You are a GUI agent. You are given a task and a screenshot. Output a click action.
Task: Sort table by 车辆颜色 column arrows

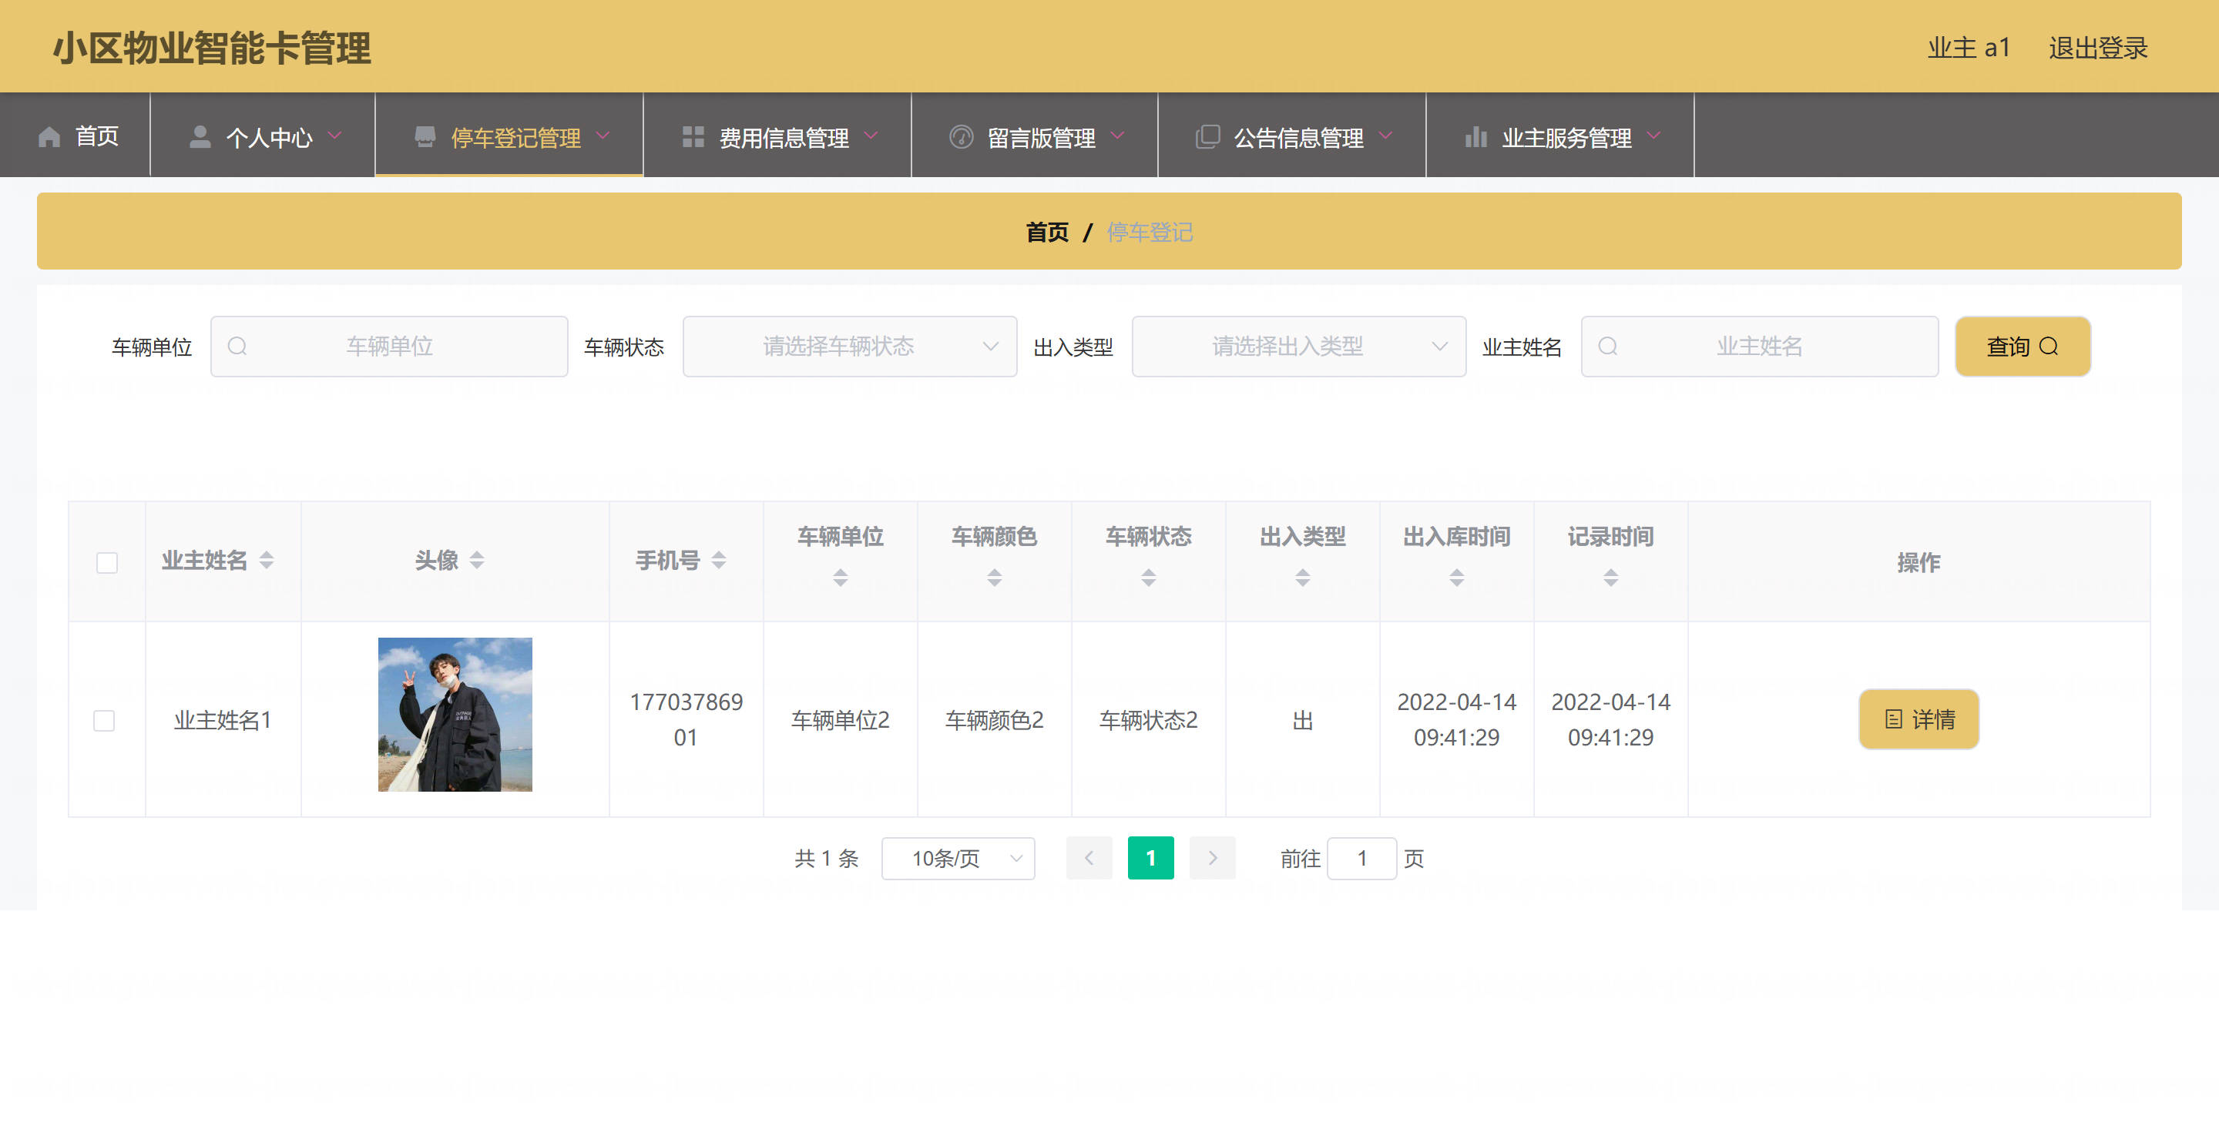point(994,578)
